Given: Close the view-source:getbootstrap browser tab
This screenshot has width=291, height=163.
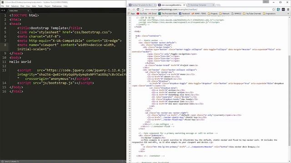Looking at the screenshot, I should [184, 5].
